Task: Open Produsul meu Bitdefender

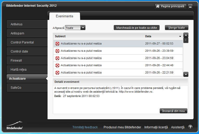Action: [122, 127]
